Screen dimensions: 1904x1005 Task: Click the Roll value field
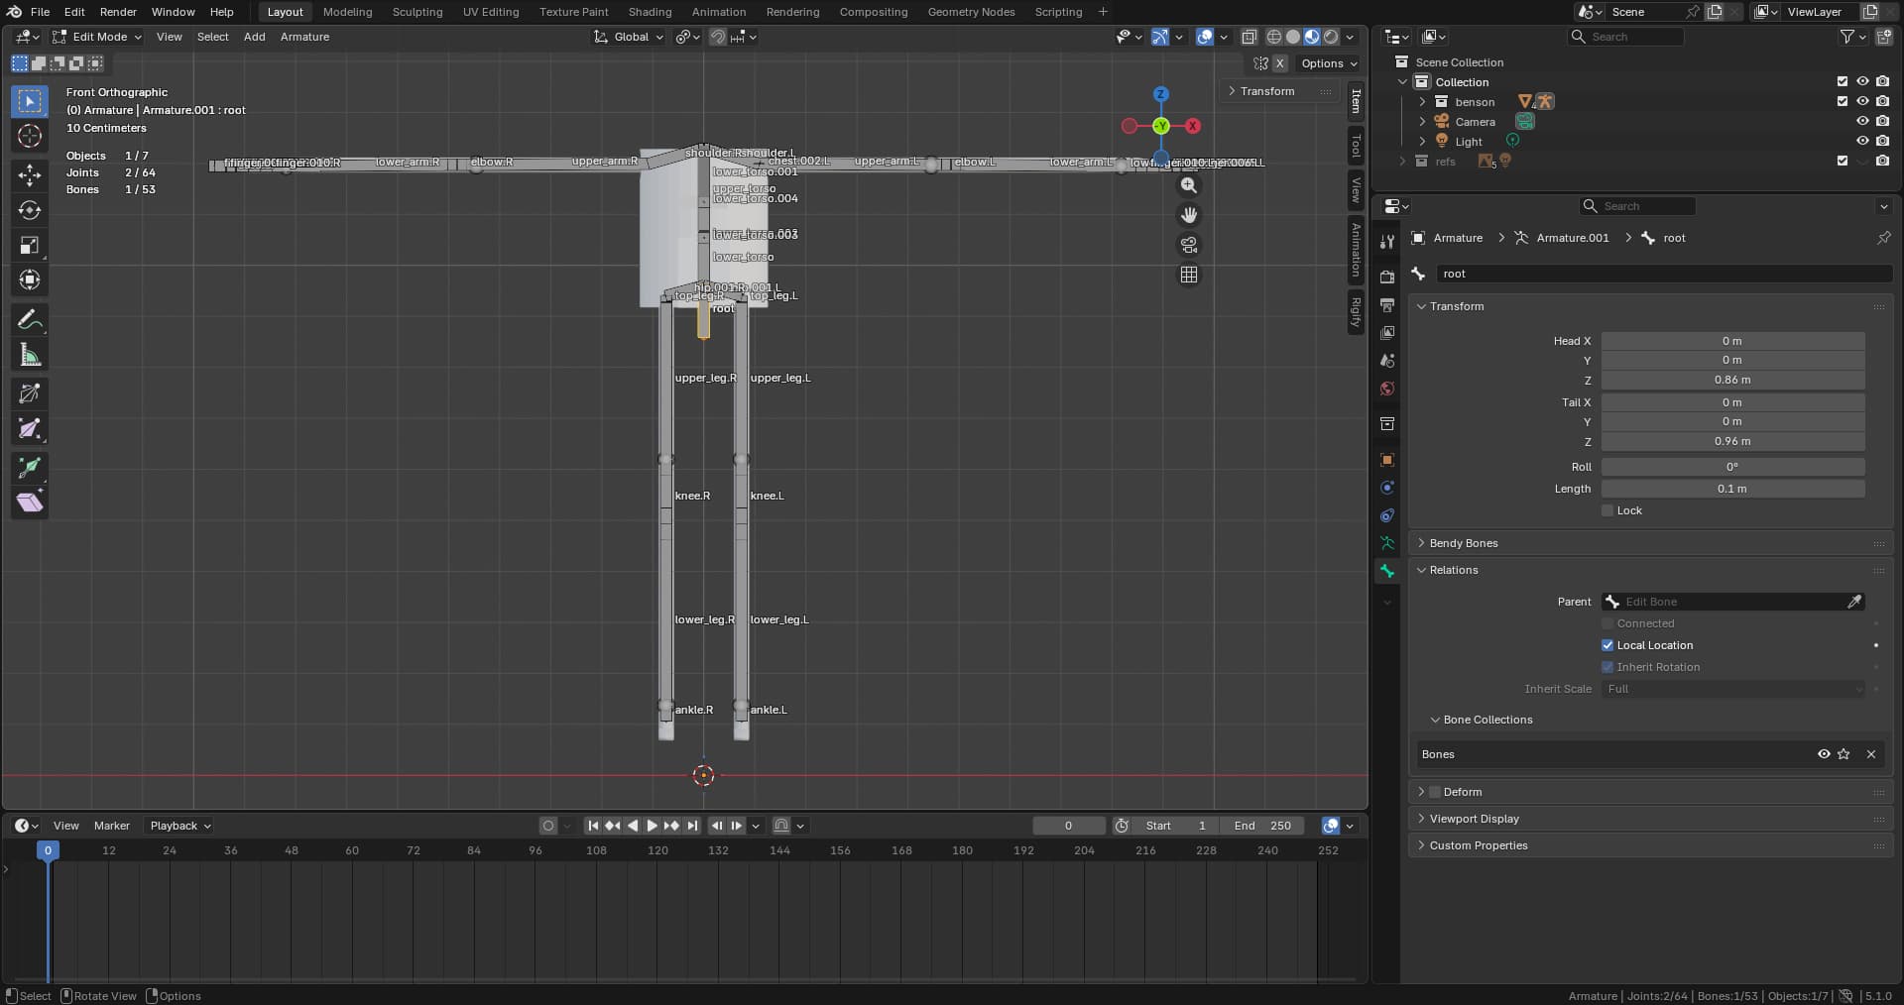coord(1732,467)
